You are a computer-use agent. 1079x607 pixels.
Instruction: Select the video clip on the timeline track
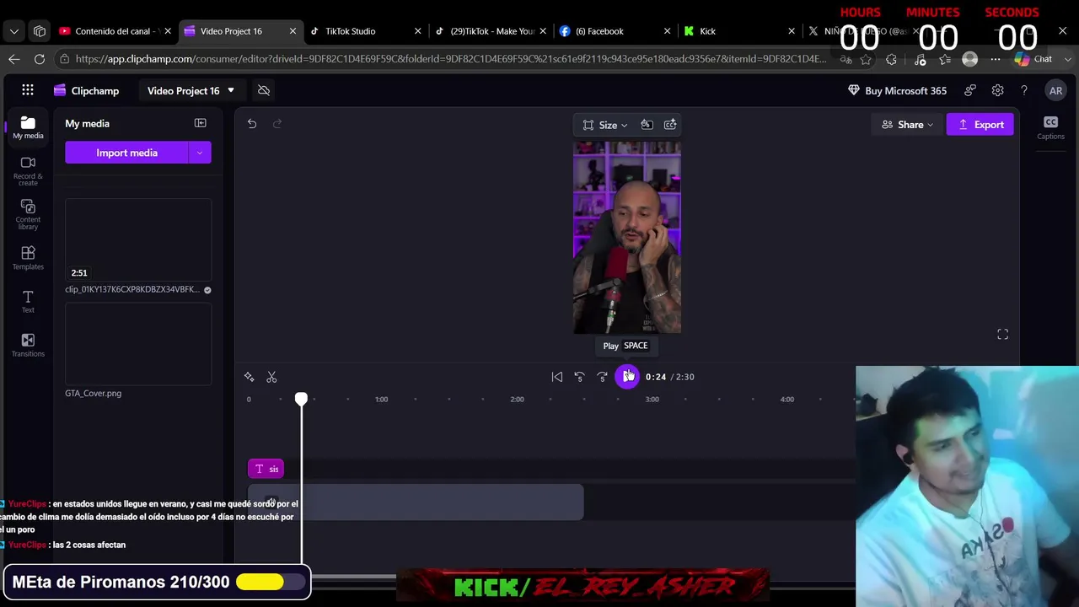[x=416, y=502]
